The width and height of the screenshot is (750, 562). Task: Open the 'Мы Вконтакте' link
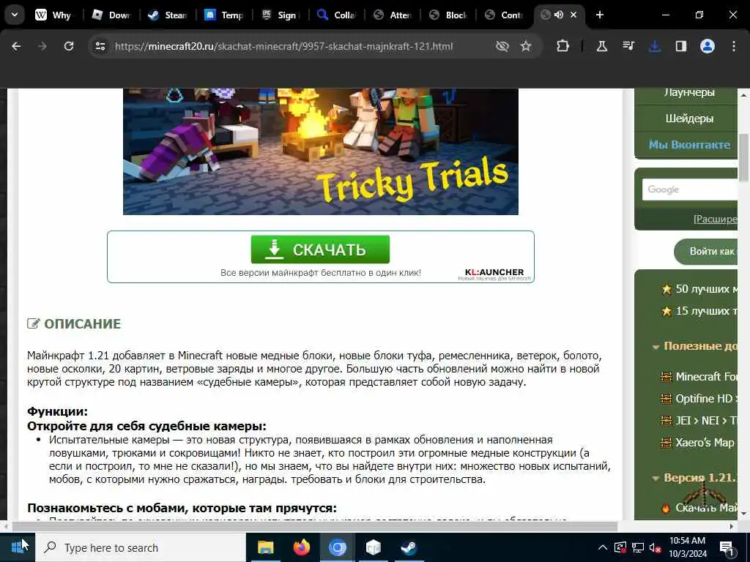689,144
